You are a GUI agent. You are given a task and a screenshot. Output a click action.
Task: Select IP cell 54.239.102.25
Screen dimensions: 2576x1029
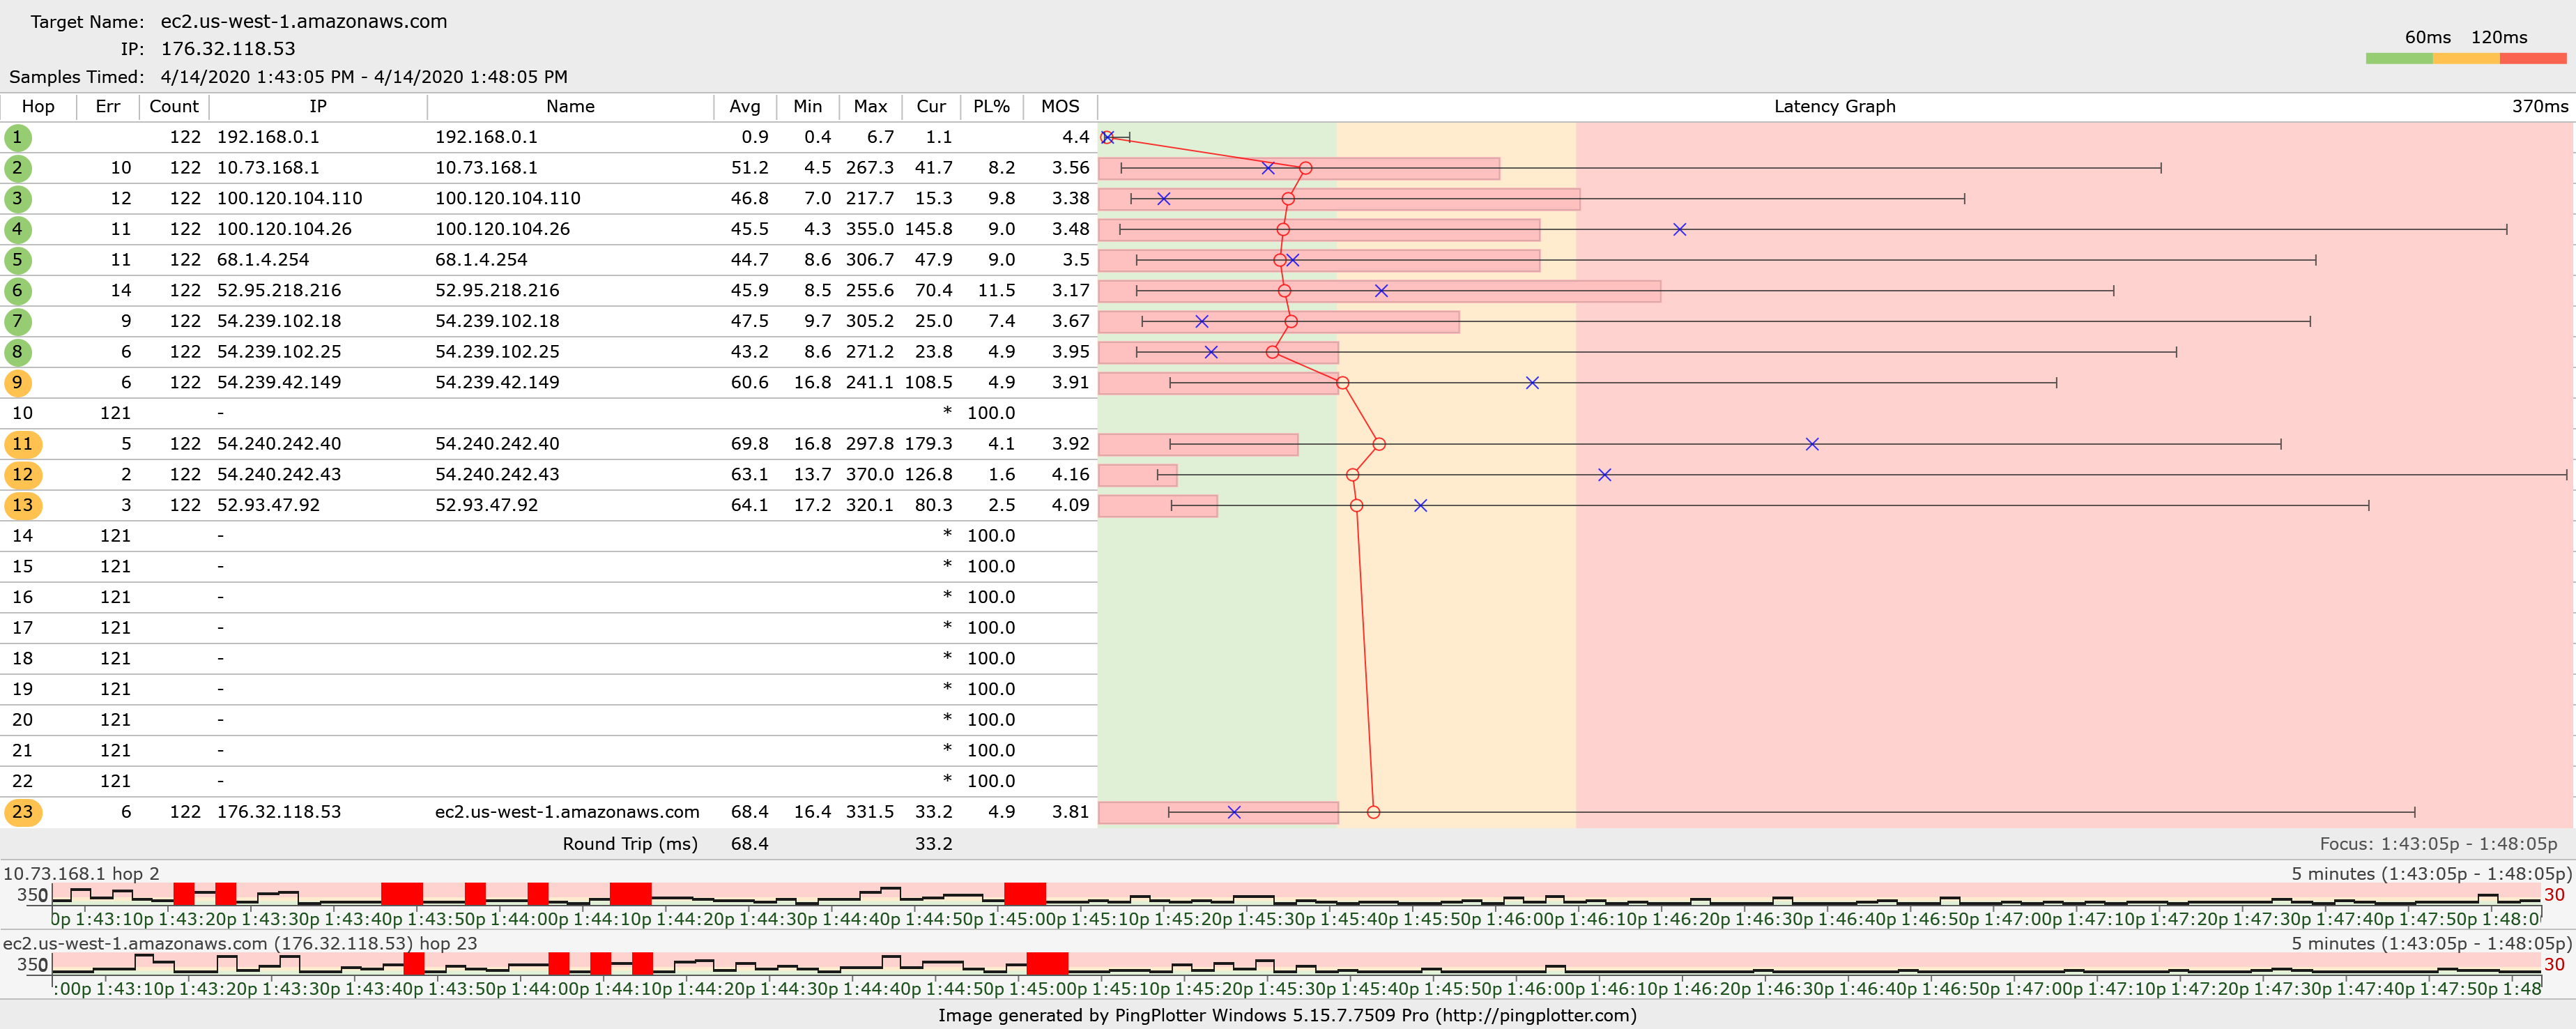279,352
